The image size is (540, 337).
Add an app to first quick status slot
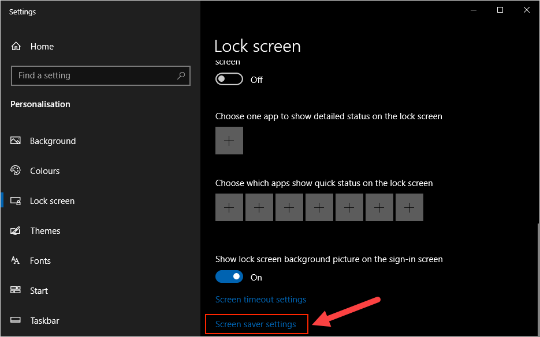(x=229, y=207)
